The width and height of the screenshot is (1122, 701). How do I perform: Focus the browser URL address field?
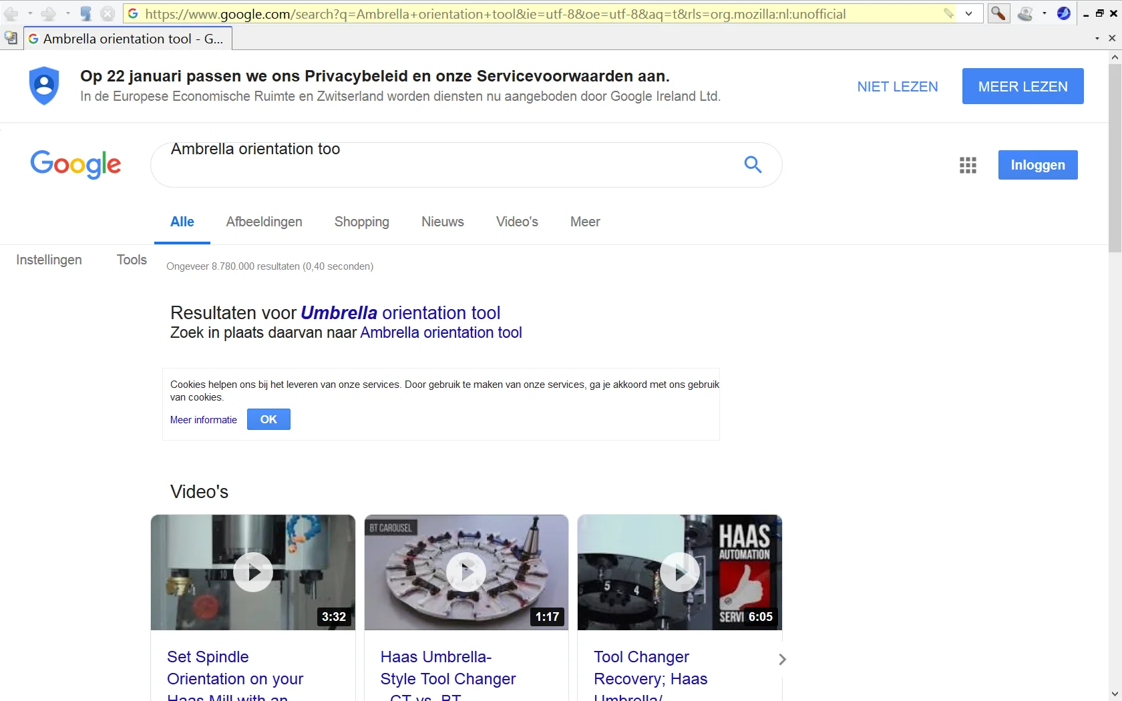541,13
